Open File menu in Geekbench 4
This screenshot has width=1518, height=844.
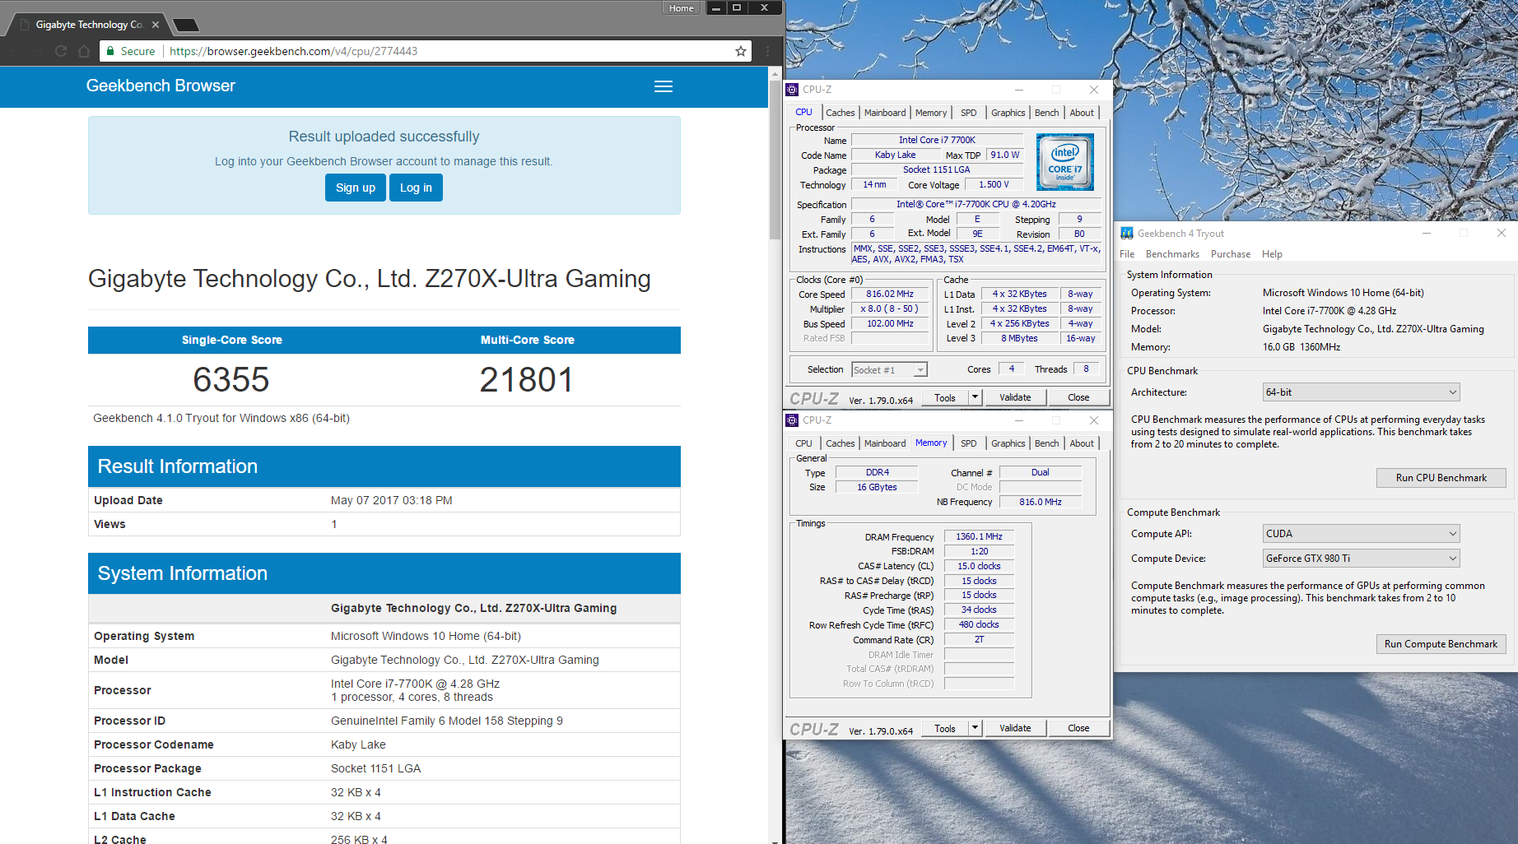tap(1127, 254)
